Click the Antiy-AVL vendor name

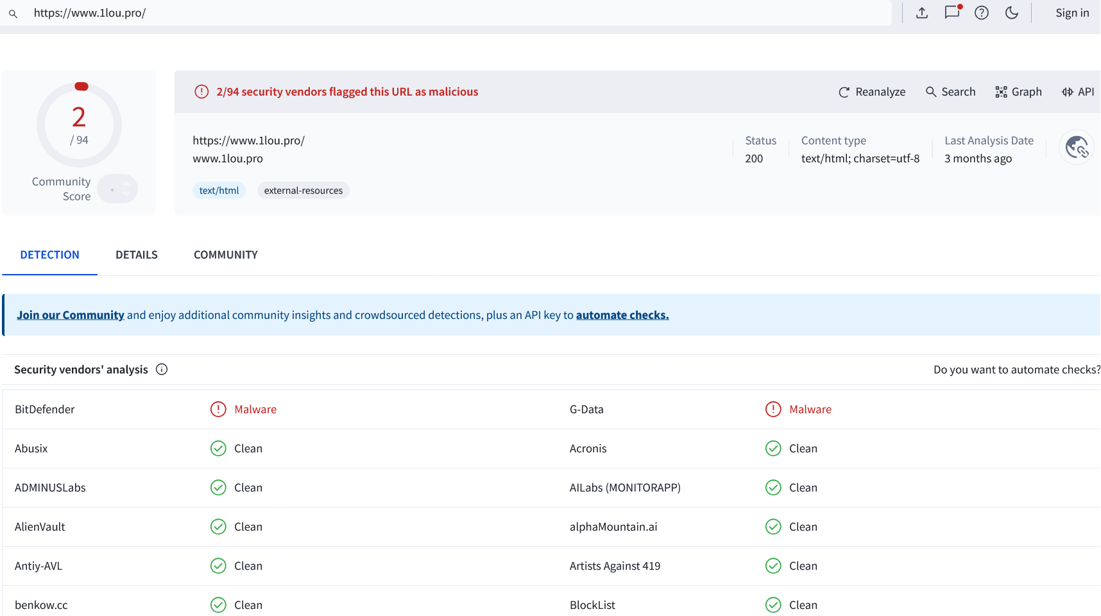(x=38, y=566)
